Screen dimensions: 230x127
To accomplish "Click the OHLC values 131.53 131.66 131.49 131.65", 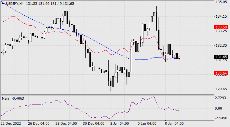I will point(50,4).
